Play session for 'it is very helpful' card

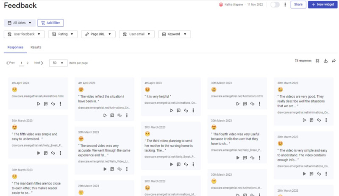(x=171, y=110)
